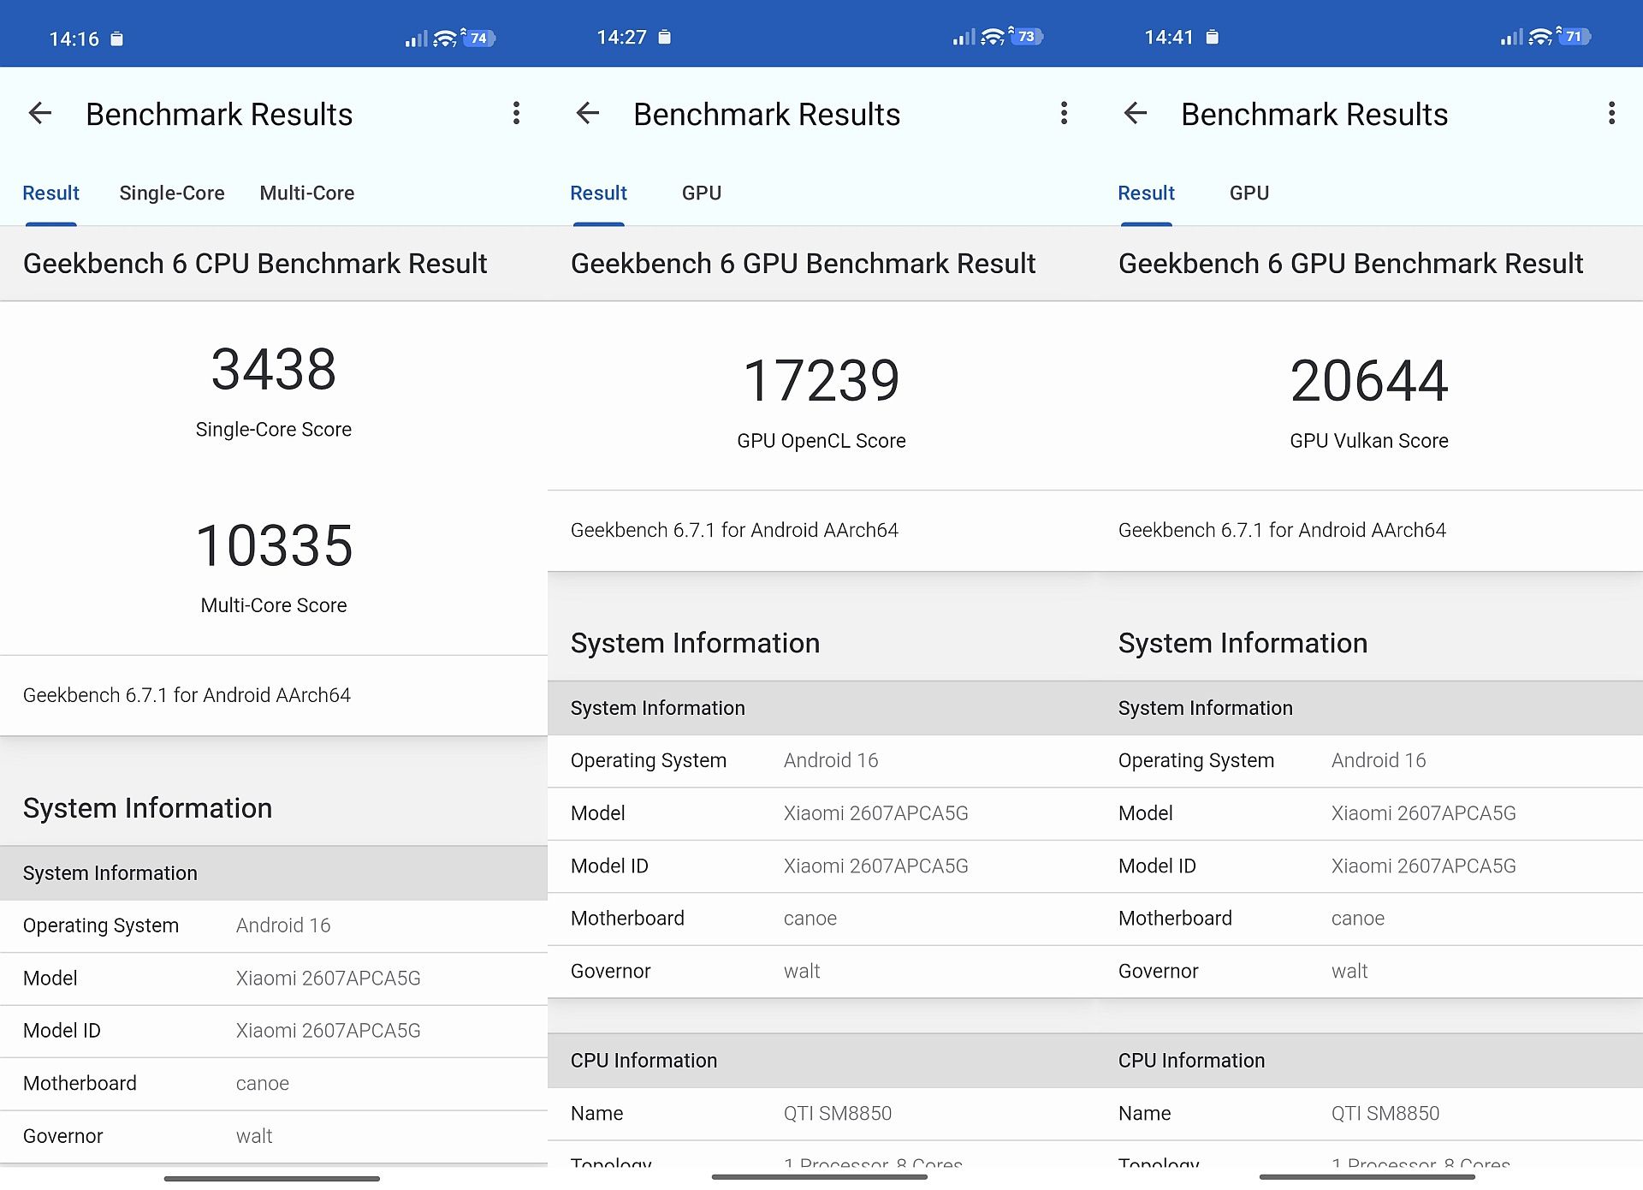Tap notification icon next to 14:41 clock
The image size is (1643, 1190).
[x=1213, y=37]
